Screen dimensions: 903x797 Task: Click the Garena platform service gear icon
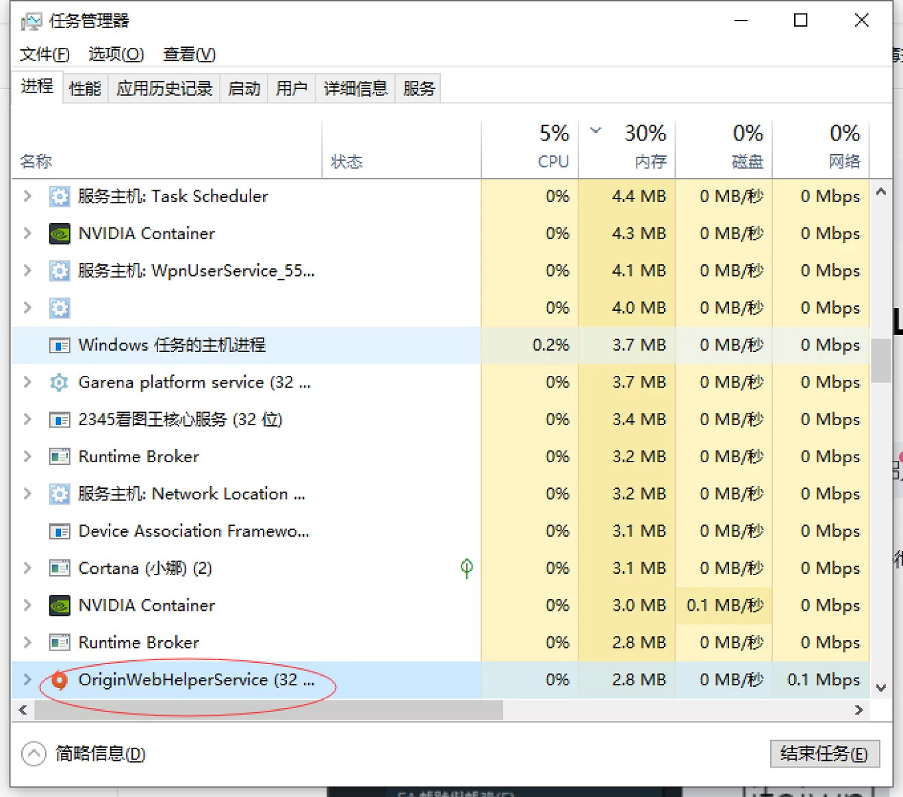point(60,382)
